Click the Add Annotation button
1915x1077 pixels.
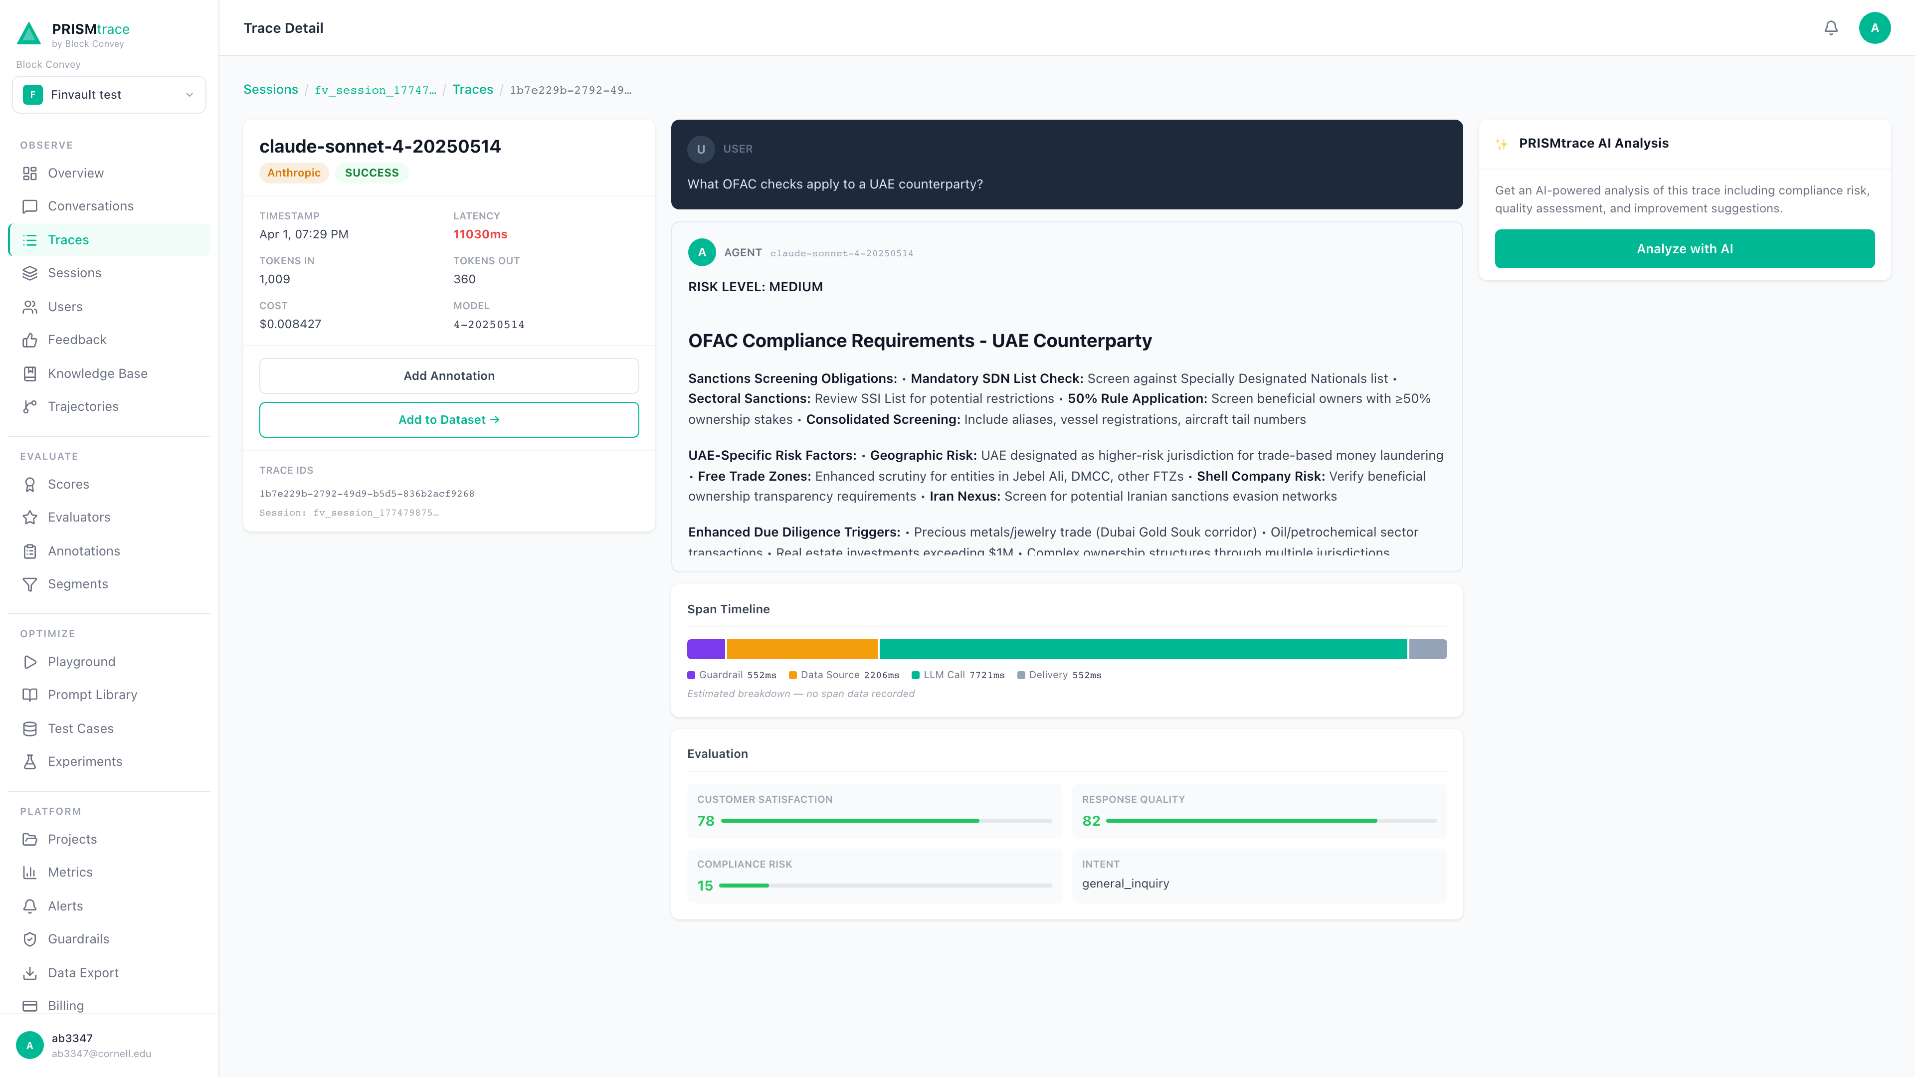click(449, 376)
